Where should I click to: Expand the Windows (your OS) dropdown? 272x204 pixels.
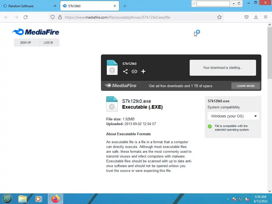click(233, 116)
